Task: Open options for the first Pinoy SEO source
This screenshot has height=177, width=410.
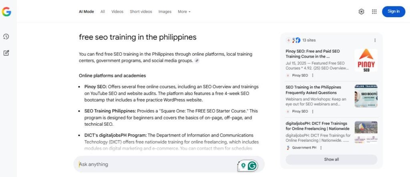Action: (312, 75)
